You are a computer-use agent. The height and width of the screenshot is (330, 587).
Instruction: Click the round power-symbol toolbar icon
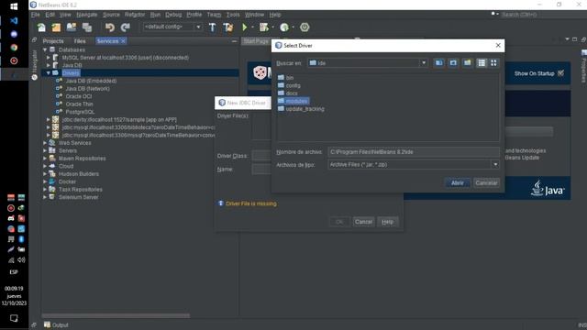[x=305, y=27]
